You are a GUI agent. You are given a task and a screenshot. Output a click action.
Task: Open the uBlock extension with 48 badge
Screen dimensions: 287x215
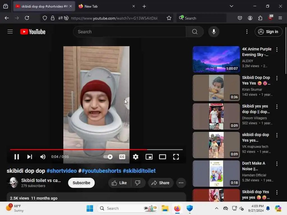pyautogui.click(x=270, y=18)
